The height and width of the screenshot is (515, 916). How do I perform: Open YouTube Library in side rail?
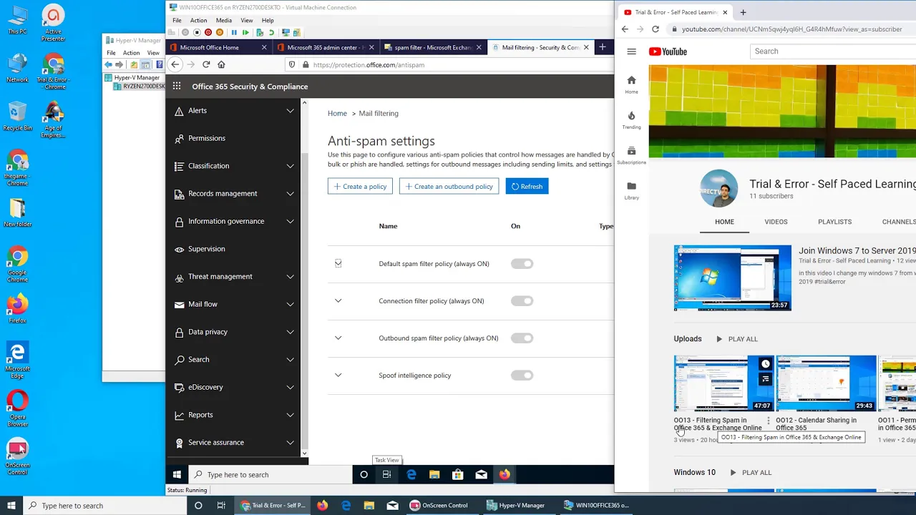click(631, 190)
